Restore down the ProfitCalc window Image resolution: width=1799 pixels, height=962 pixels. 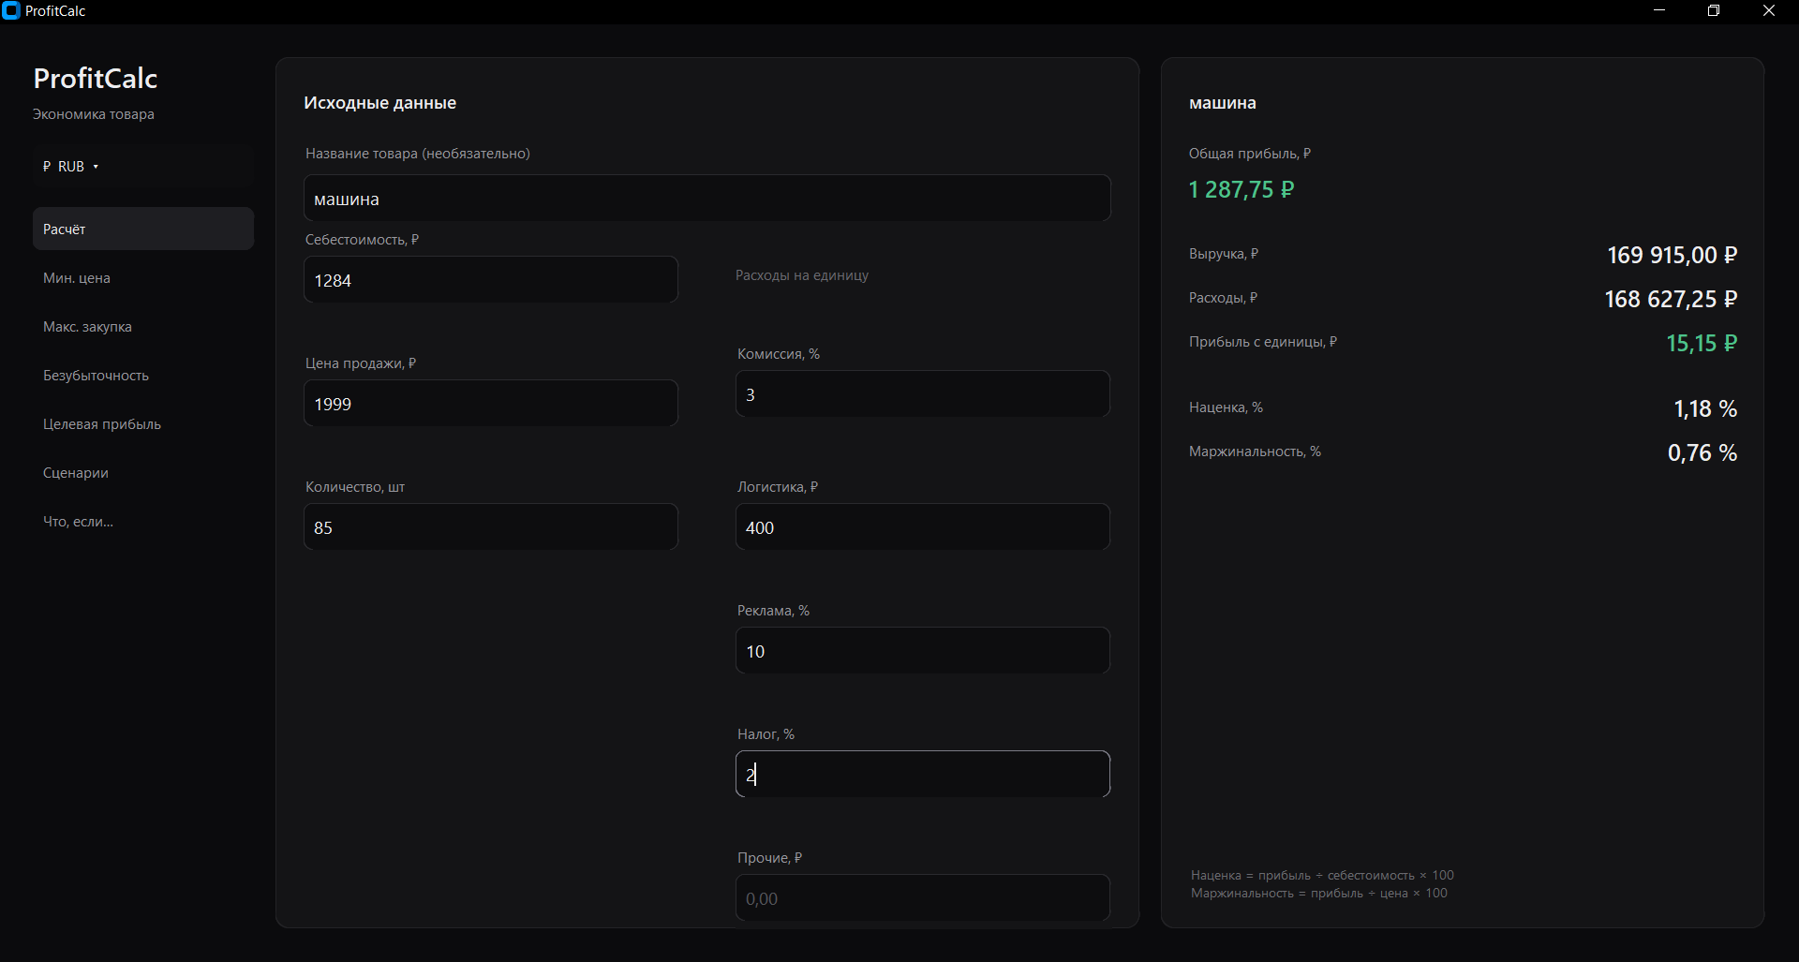pos(1714,11)
